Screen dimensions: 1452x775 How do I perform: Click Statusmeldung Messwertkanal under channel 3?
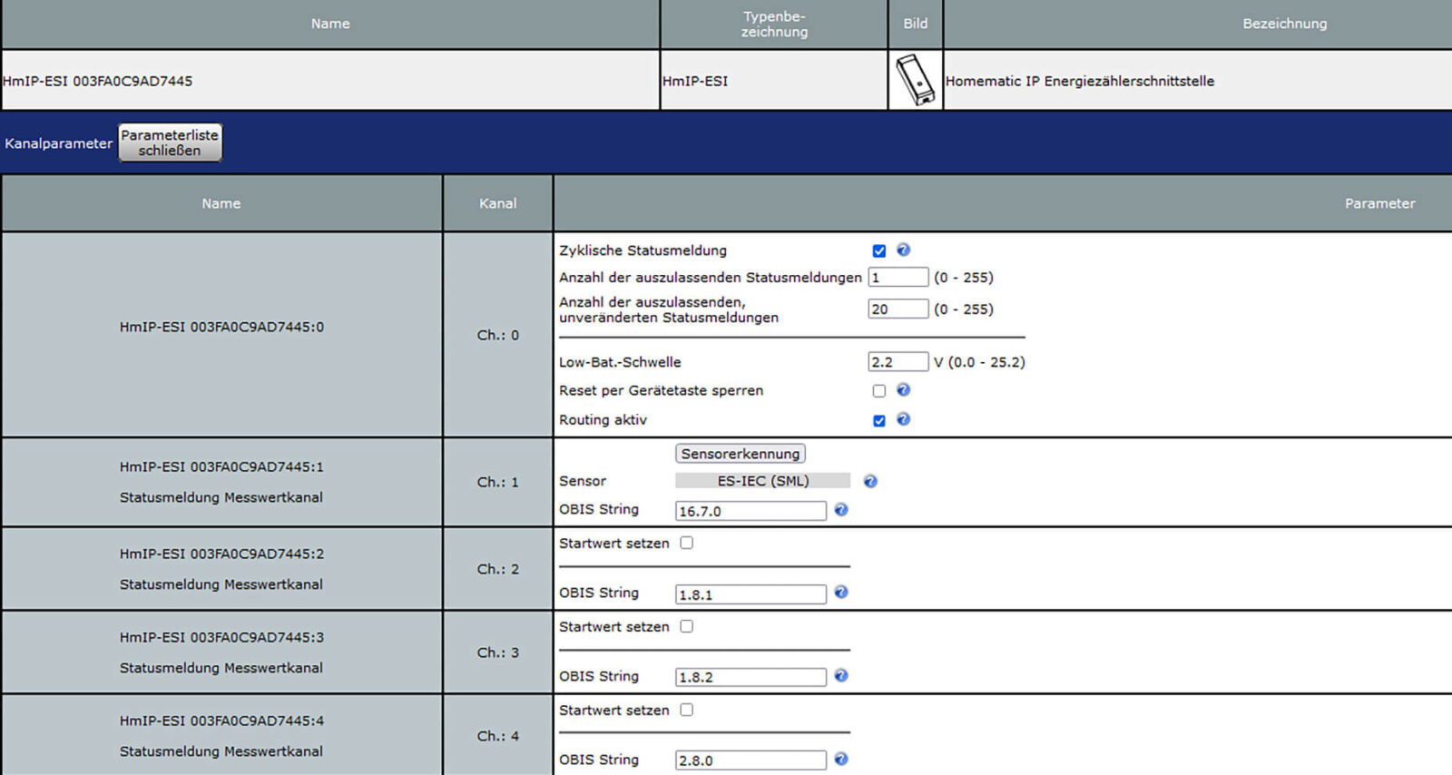(x=221, y=668)
